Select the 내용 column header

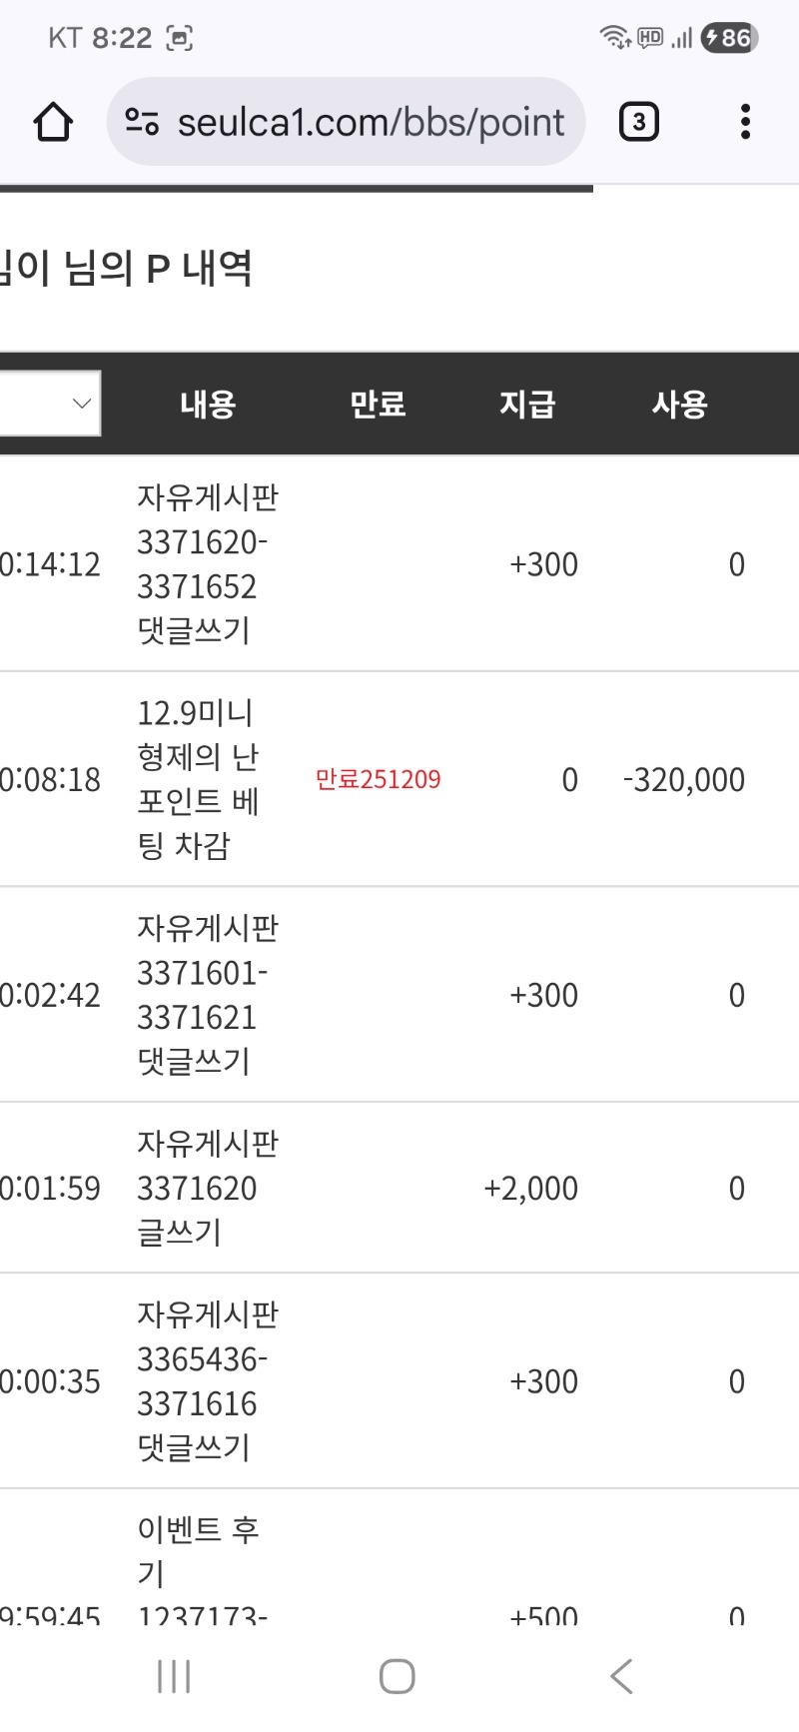coord(208,404)
